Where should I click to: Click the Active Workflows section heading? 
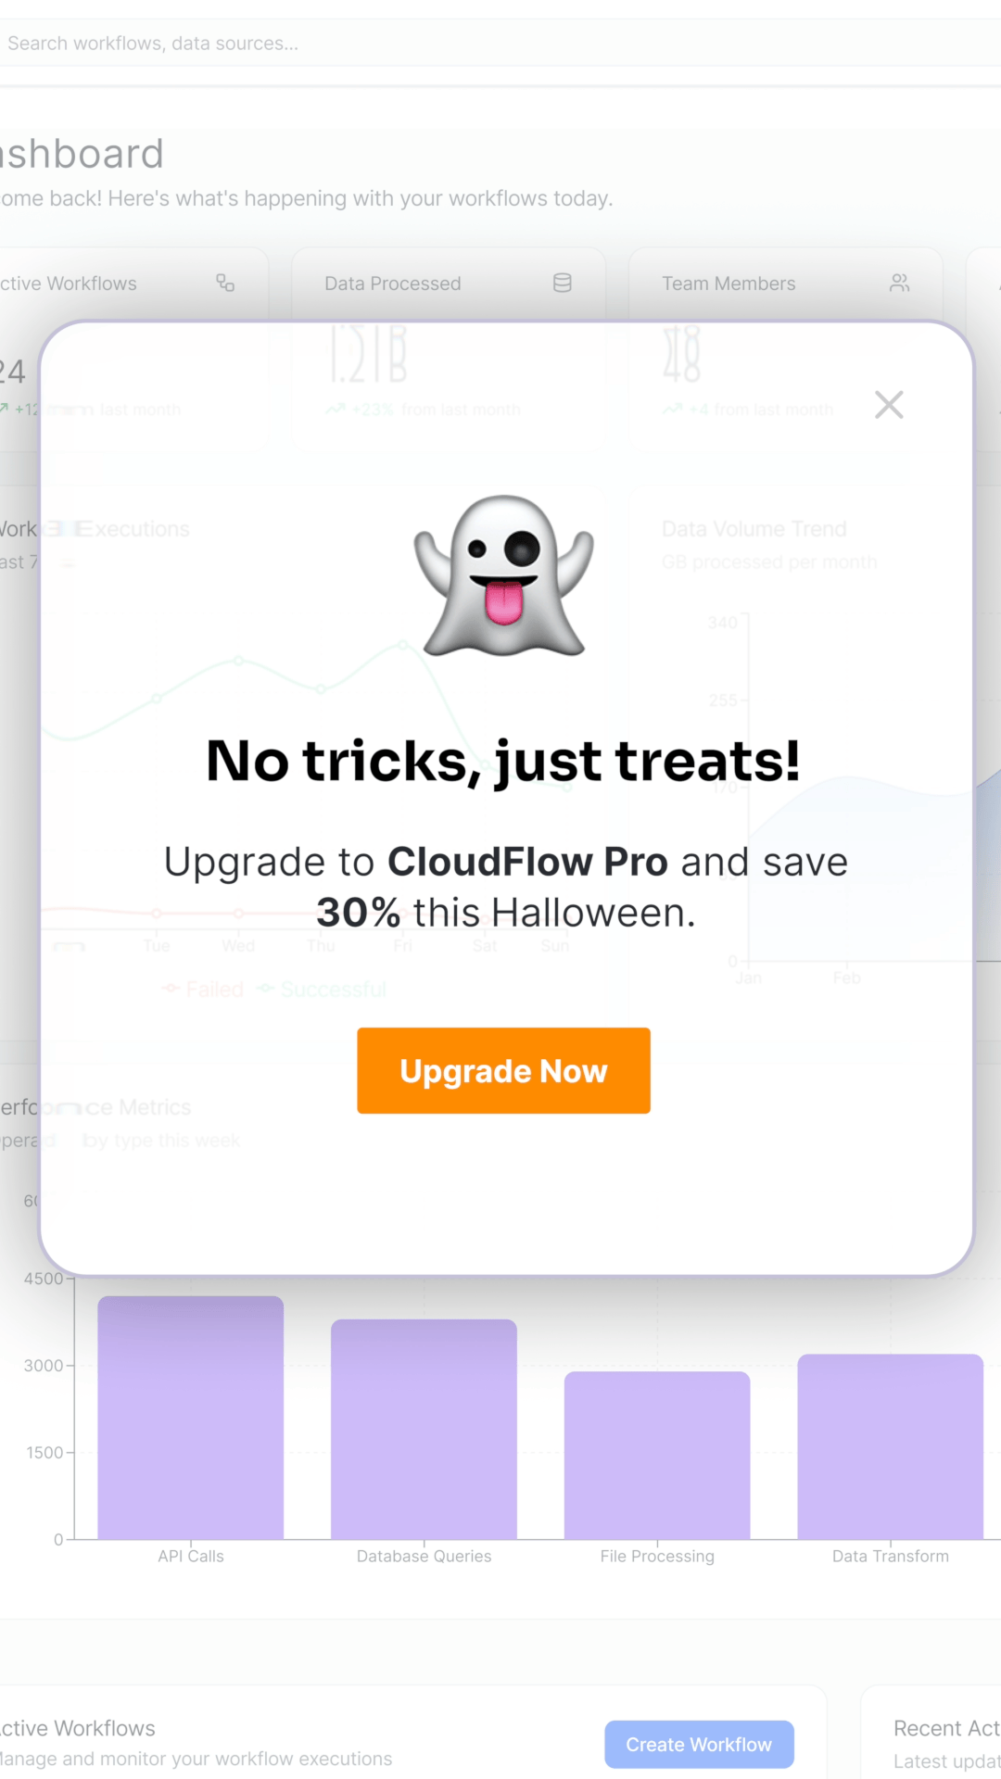[78, 1728]
